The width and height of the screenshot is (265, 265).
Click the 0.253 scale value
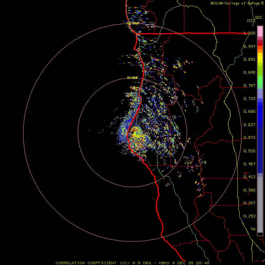tap(249, 216)
